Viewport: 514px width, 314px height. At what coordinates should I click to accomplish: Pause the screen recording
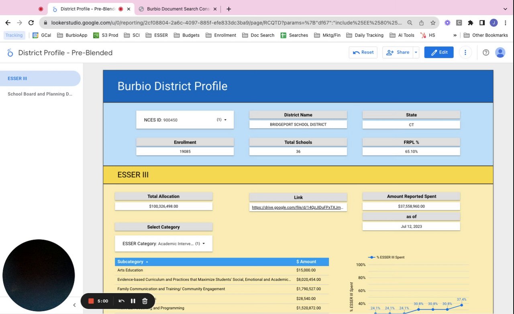click(x=133, y=301)
